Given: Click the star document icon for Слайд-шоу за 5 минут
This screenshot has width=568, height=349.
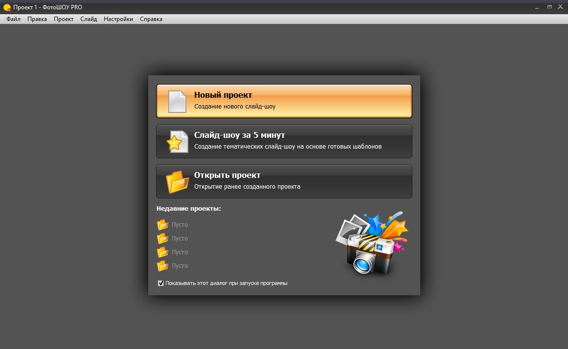Looking at the screenshot, I should pyautogui.click(x=177, y=142).
